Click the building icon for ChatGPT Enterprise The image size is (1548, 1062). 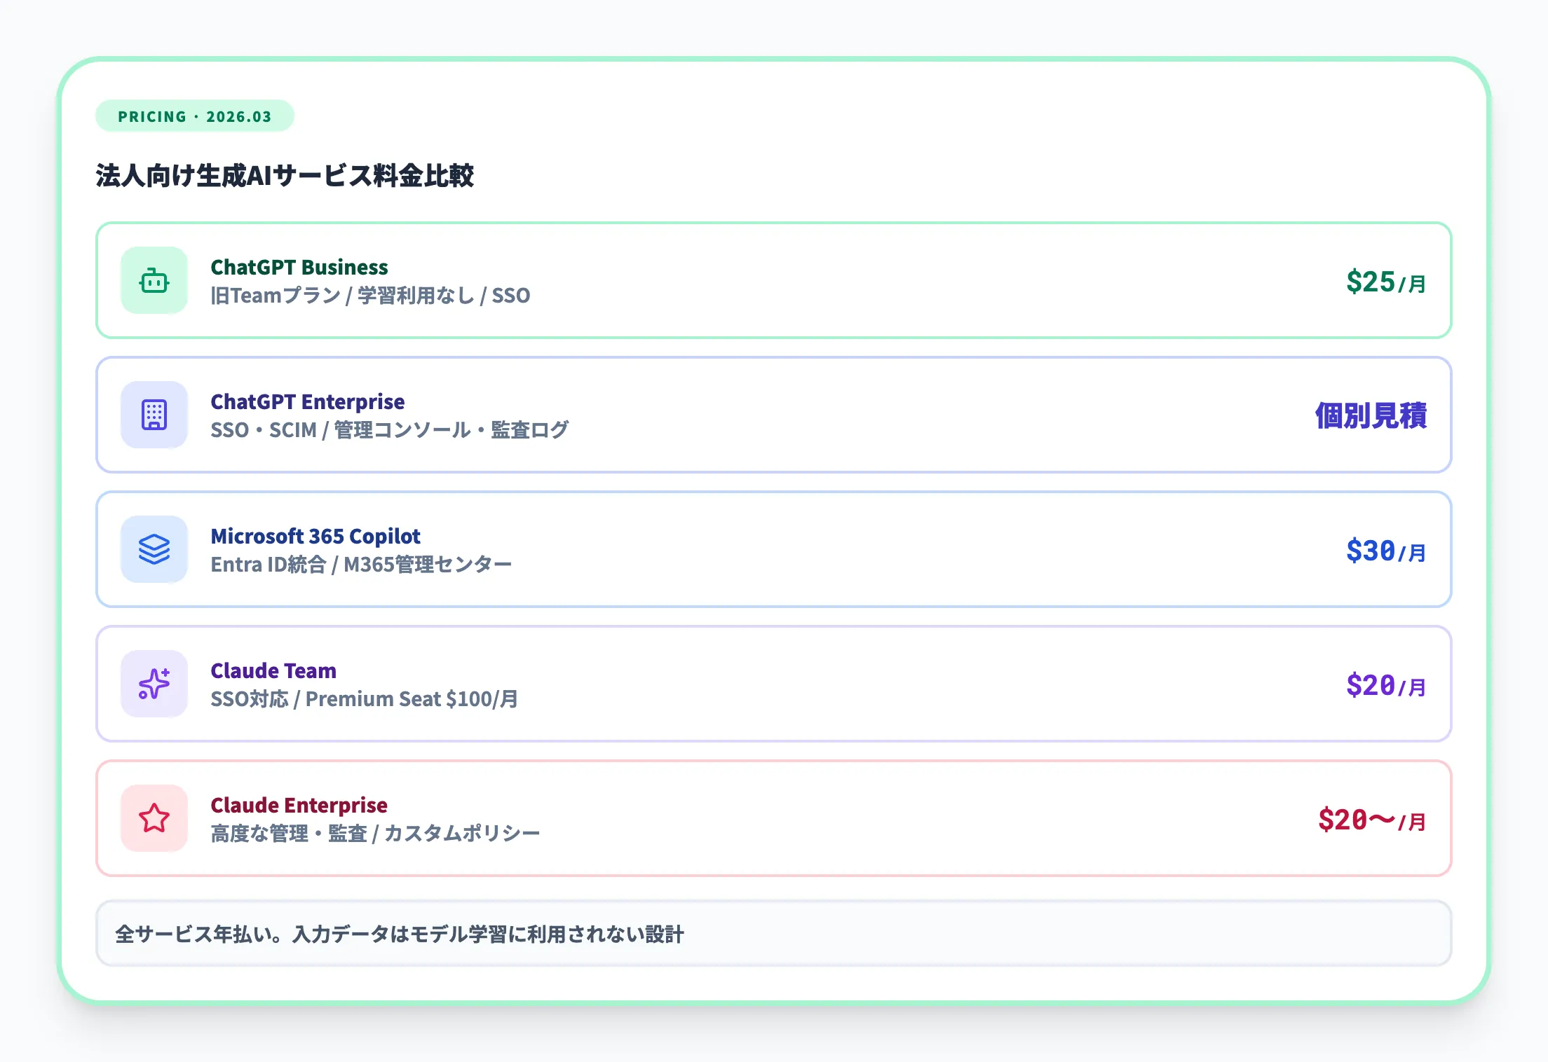pyautogui.click(x=154, y=415)
